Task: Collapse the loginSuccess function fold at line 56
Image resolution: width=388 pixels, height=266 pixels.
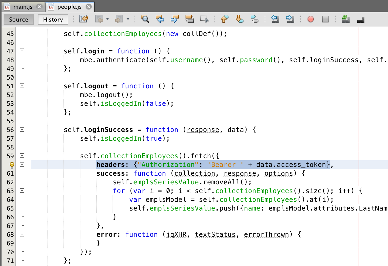Action: (22, 130)
